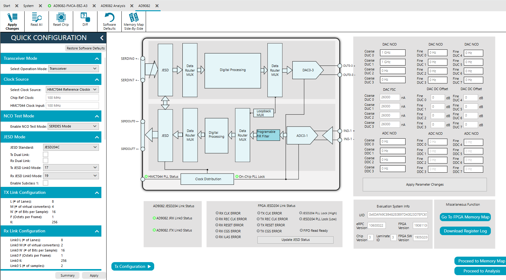Open the Select Clock Source dropdown
This screenshot has width=506, height=280.
[x=72, y=89]
